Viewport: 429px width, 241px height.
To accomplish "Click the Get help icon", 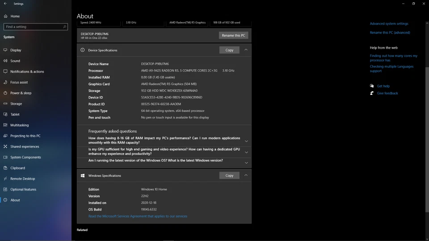I will pyautogui.click(x=372, y=86).
